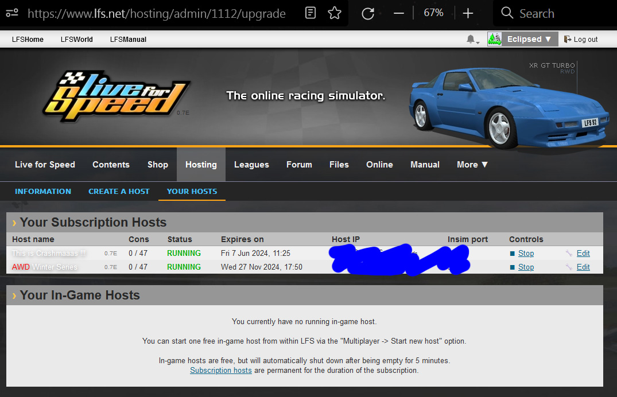The image size is (617, 397).
Task: Select host name 'This is Crashmaaas !!!'
Action: [x=49, y=254]
